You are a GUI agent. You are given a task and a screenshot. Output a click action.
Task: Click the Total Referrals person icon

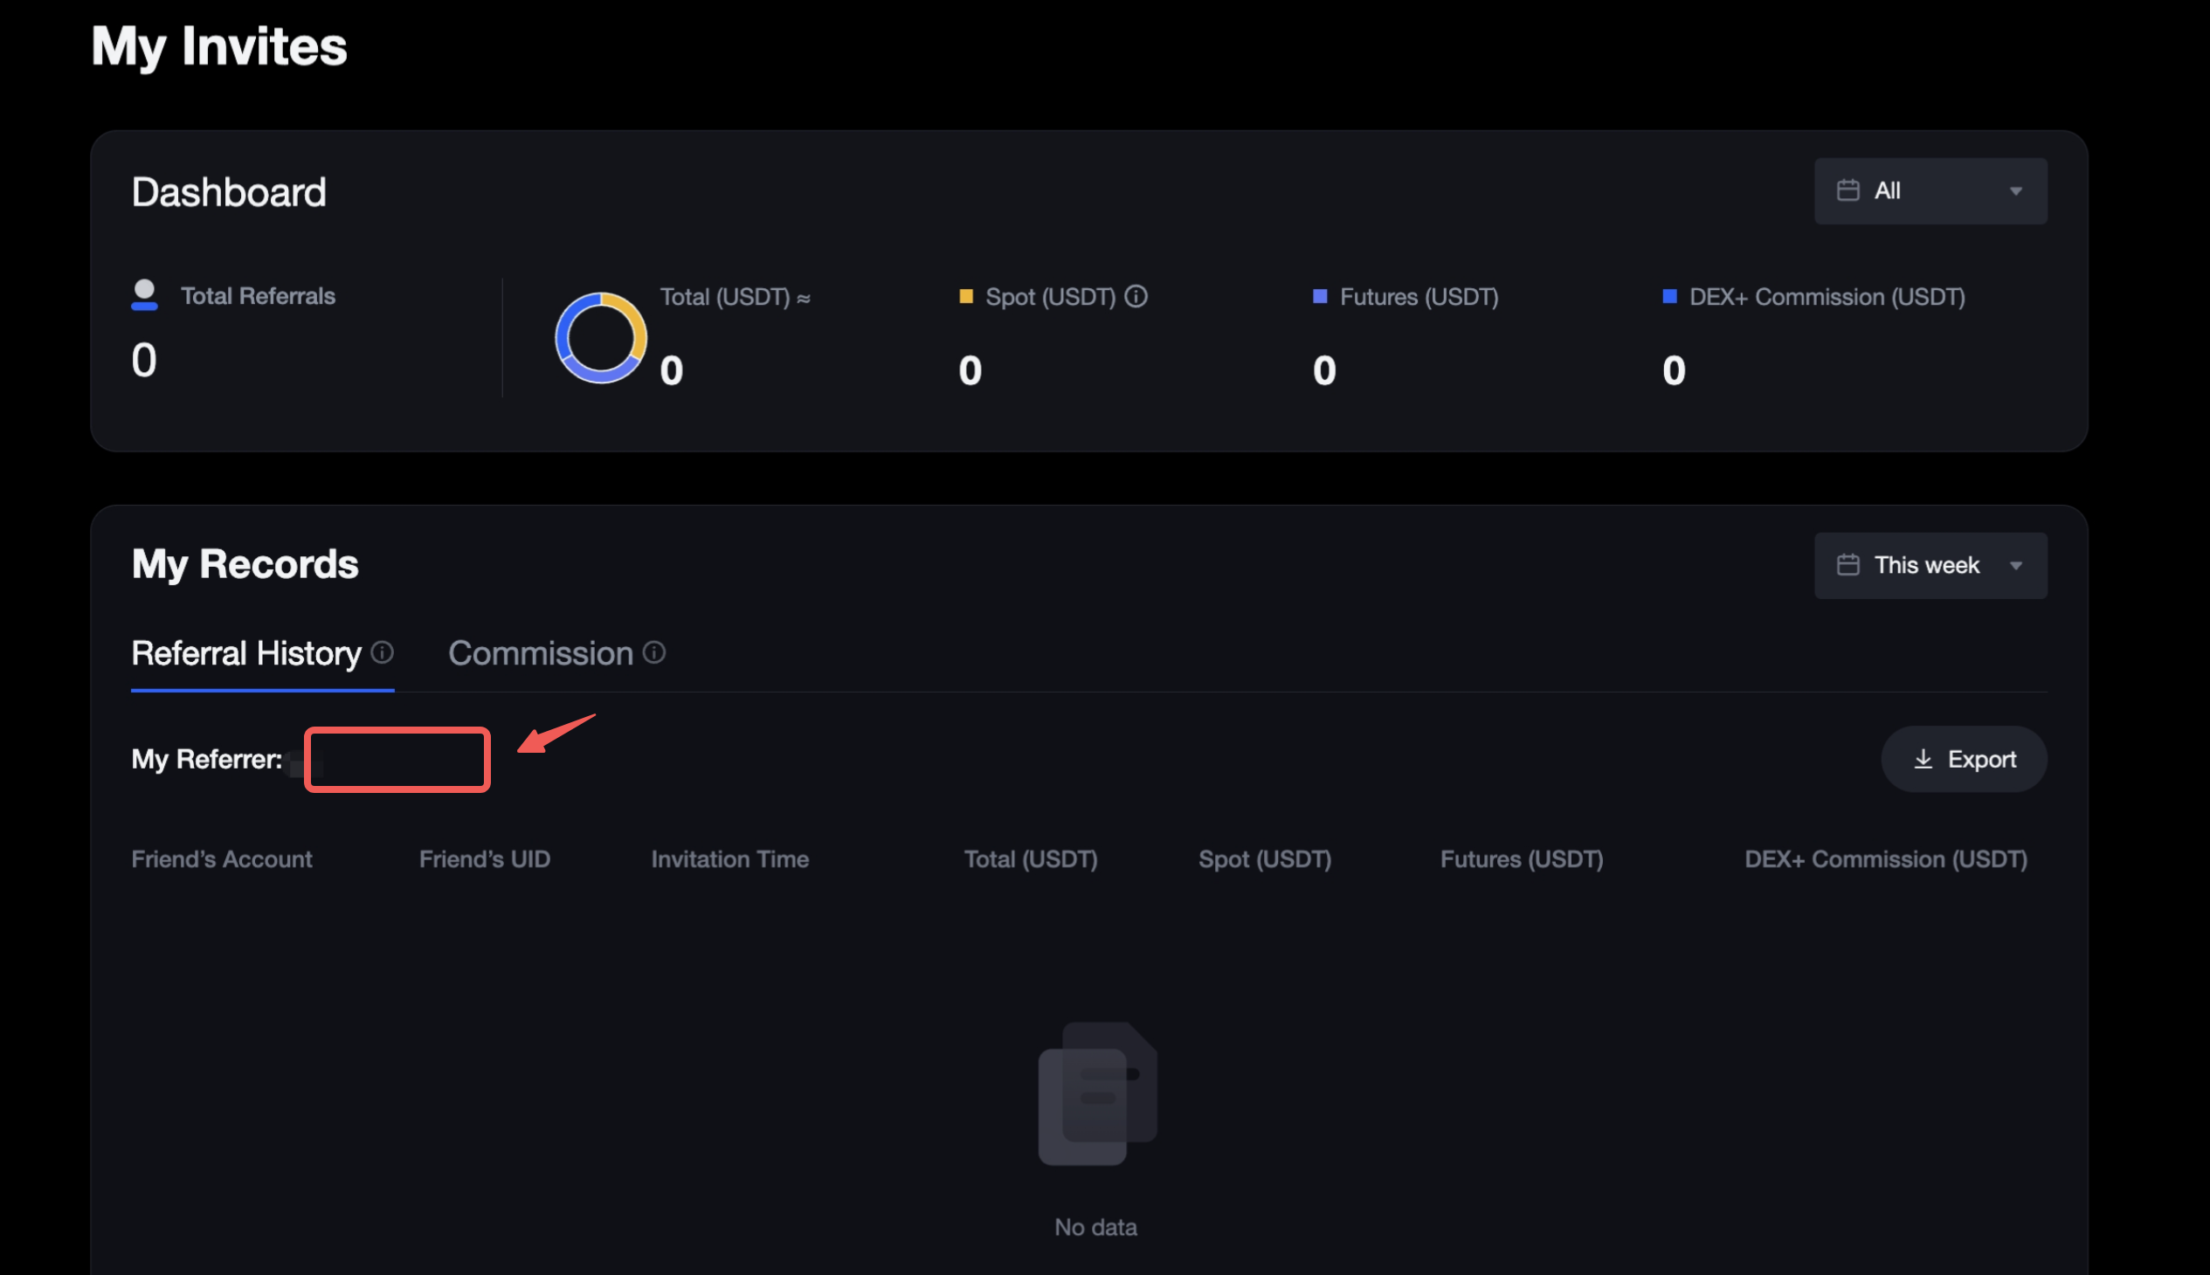[144, 295]
